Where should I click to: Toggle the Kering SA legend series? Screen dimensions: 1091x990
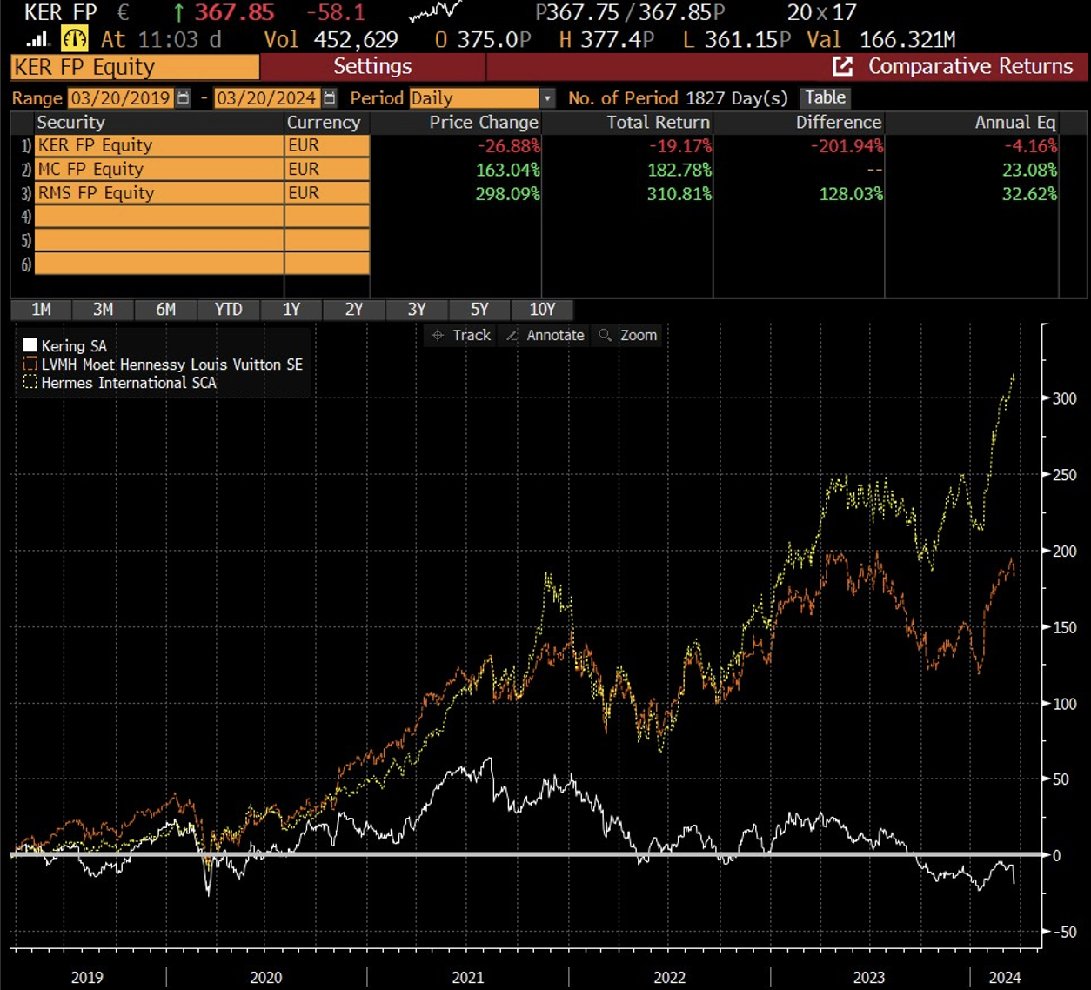click(x=65, y=346)
